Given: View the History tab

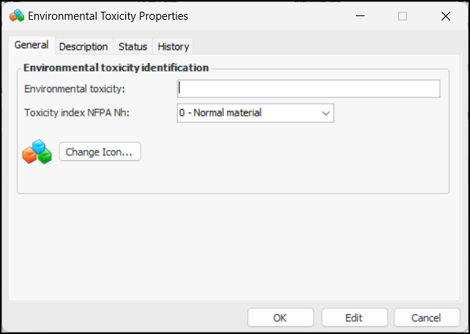Looking at the screenshot, I should tap(174, 46).
